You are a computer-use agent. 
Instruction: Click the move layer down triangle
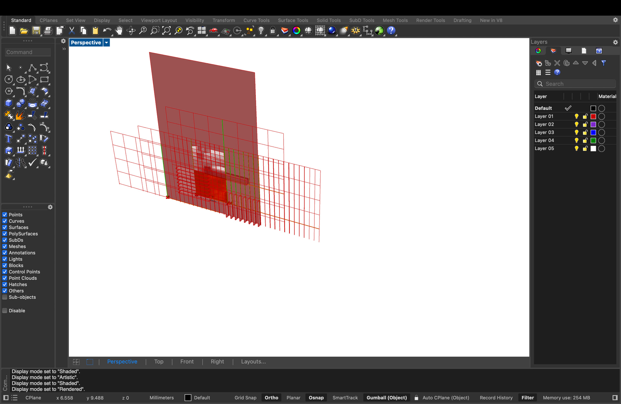(x=585, y=63)
